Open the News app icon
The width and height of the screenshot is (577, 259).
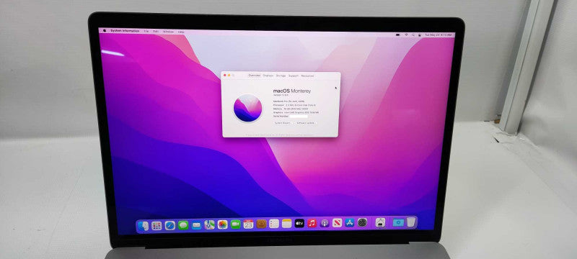[x=337, y=223]
